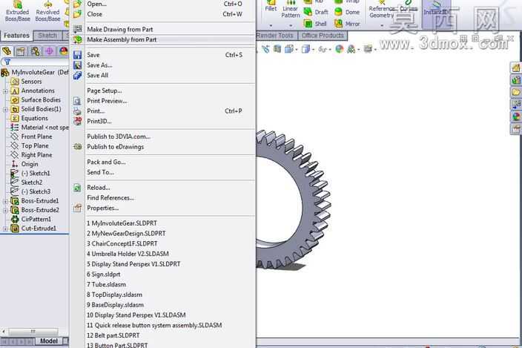The height and width of the screenshot is (348, 522).
Task: Open the Fillet dropdown arrow
Action: tap(271, 25)
